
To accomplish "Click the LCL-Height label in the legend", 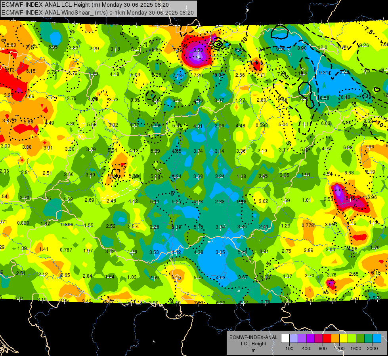I will 254,344.
